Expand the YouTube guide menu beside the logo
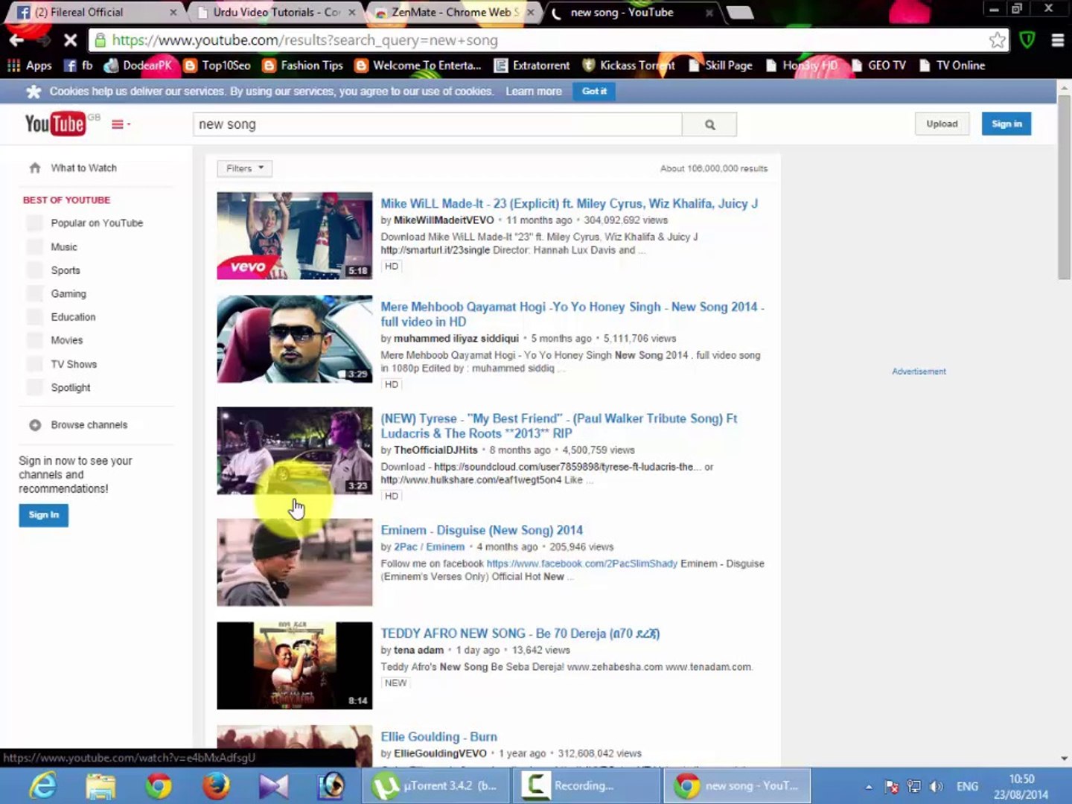This screenshot has height=804, width=1072. (121, 124)
